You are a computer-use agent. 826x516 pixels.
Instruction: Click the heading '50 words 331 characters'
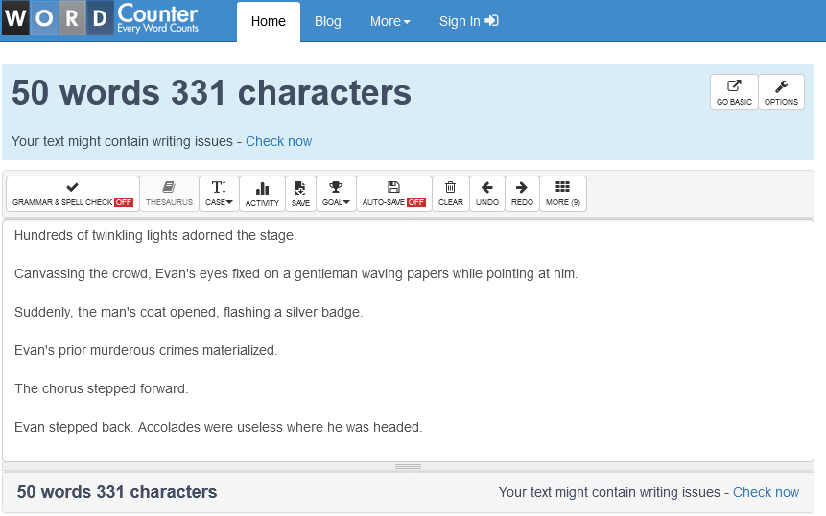coord(211,93)
